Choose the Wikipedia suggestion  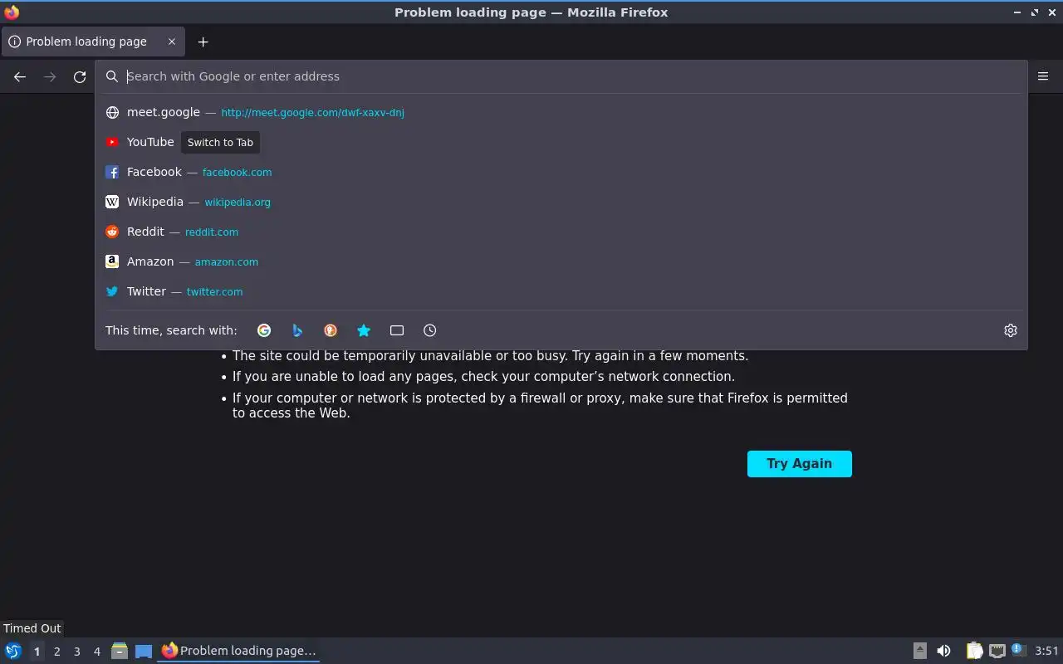(x=561, y=202)
